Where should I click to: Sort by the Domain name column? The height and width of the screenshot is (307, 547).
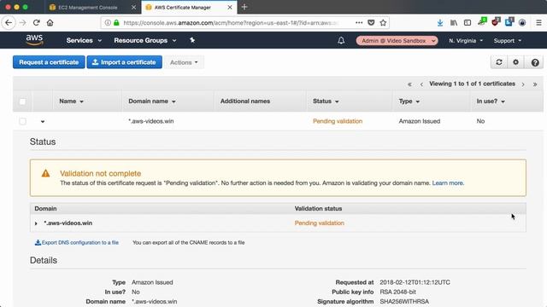[152, 101]
